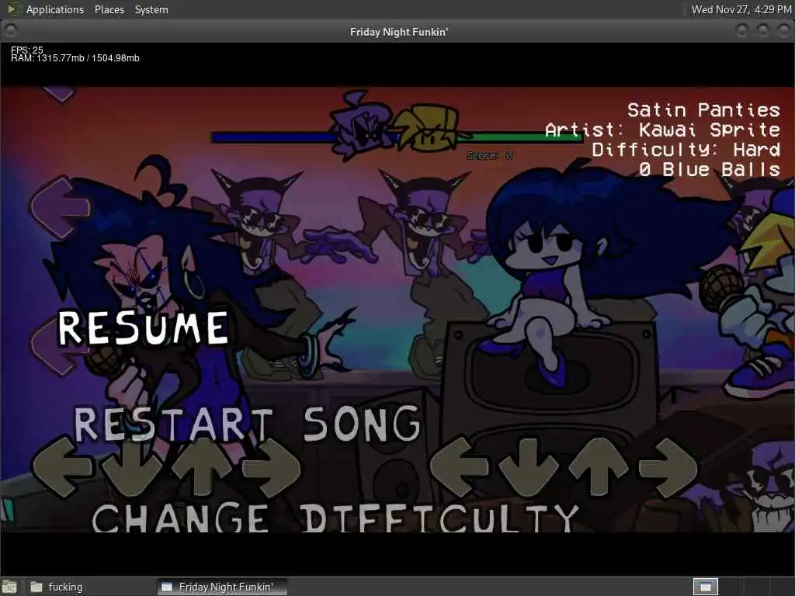Click the opponent's down arrow receptor
795x596 pixels.
(x=132, y=466)
